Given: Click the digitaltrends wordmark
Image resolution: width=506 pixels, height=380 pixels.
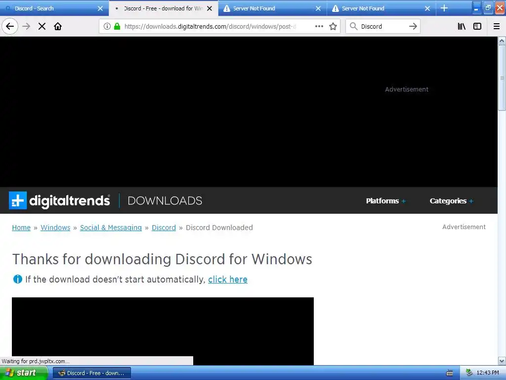Looking at the screenshot, I should point(70,201).
